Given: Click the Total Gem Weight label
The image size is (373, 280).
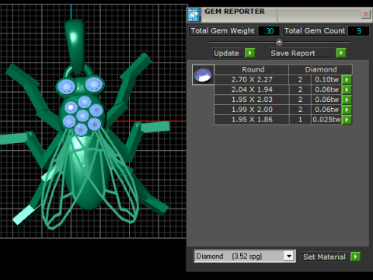Looking at the screenshot, I should (x=223, y=31).
